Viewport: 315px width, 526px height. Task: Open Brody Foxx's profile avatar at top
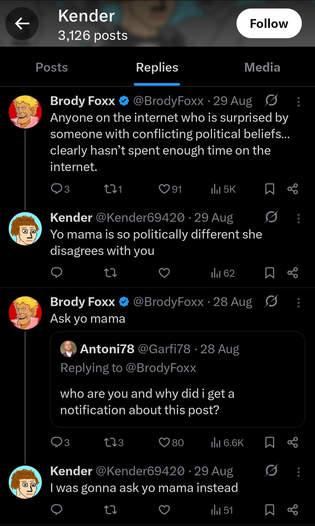(25, 112)
